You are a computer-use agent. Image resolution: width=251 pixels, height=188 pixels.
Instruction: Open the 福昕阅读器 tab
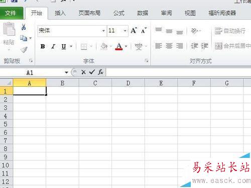[222, 13]
